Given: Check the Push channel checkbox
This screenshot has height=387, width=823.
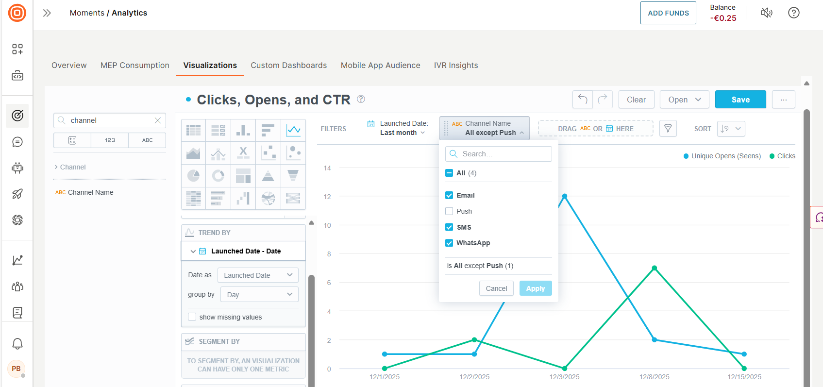Looking at the screenshot, I should [x=449, y=211].
